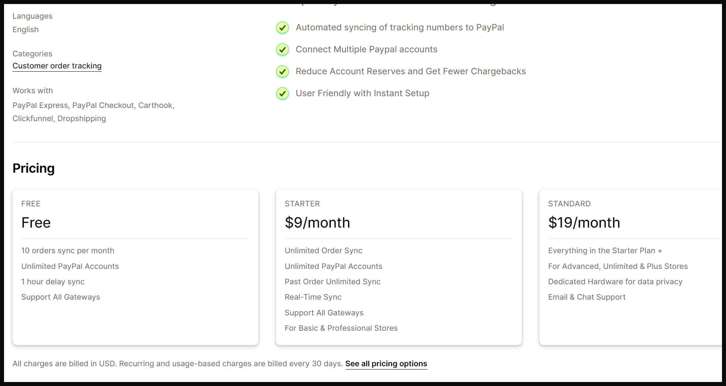Click the Real-Time Sync feature text
Viewport: 726px width, 386px height.
point(313,297)
